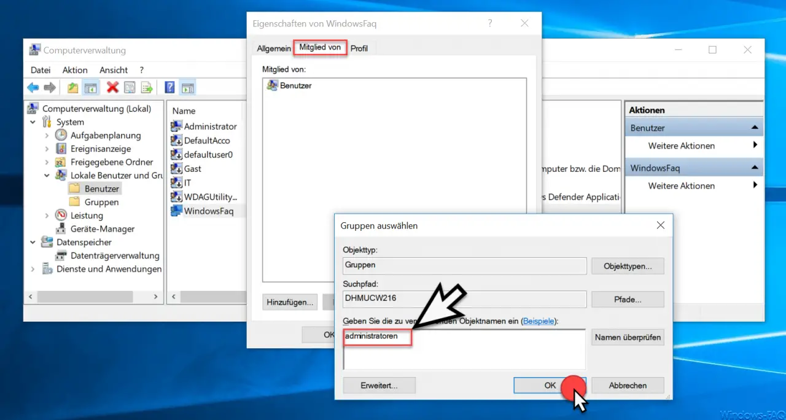Open the Beispiele link
This screenshot has height=420, width=786.
539,321
